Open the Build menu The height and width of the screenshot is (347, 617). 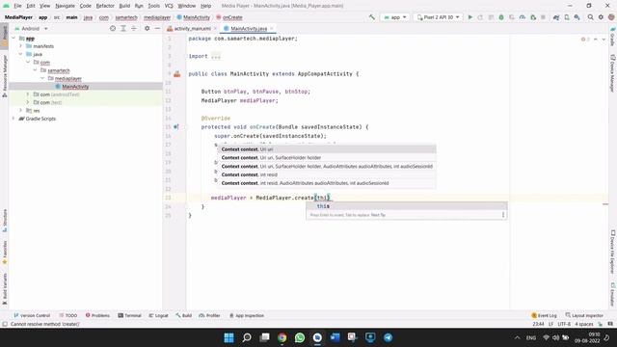pos(124,6)
